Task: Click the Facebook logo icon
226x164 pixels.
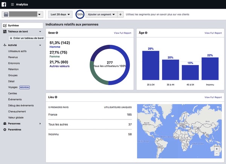Action: coord(4,4)
